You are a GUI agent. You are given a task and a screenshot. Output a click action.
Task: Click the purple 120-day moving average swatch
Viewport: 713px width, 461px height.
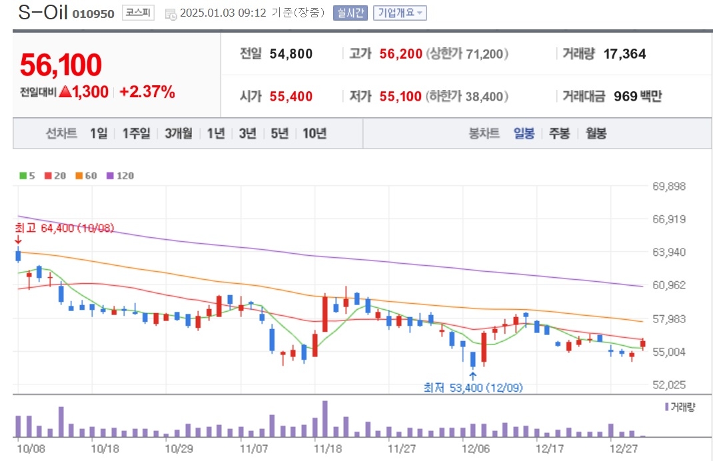coord(110,175)
